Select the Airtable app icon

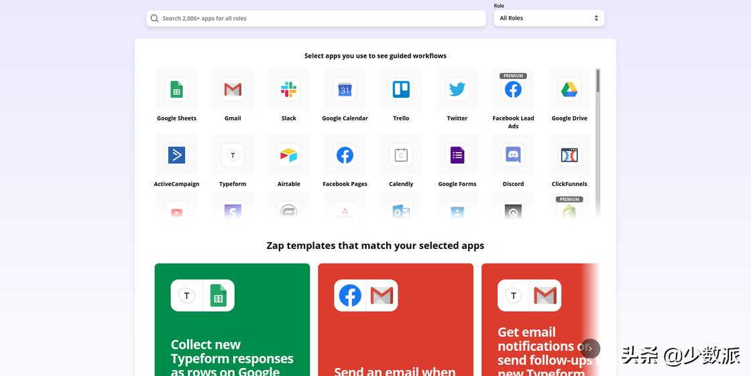(289, 155)
